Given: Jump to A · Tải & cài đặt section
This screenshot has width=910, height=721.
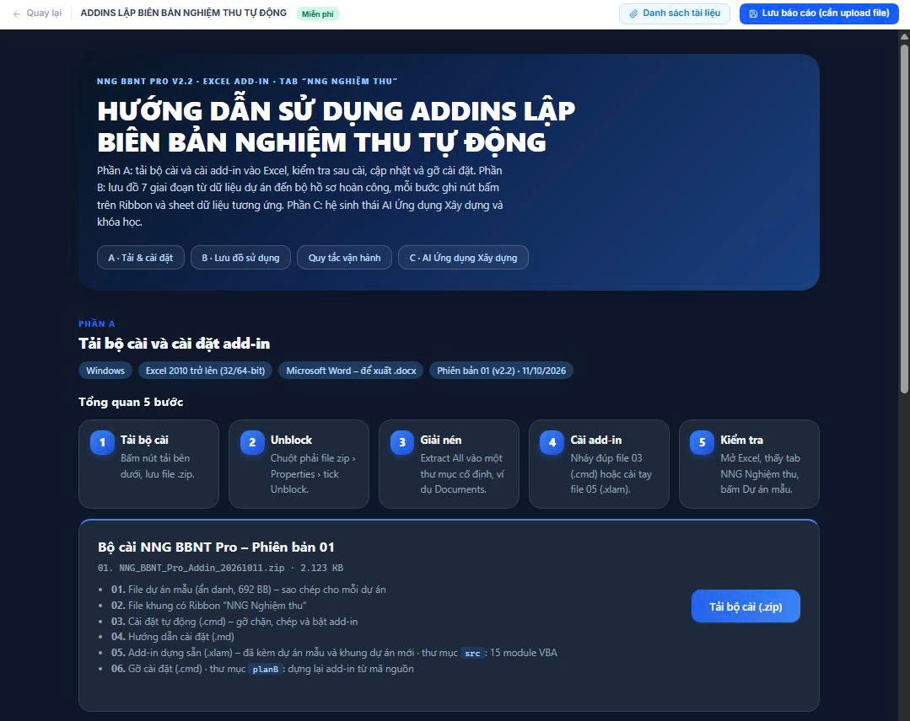Looking at the screenshot, I should pos(141,258).
